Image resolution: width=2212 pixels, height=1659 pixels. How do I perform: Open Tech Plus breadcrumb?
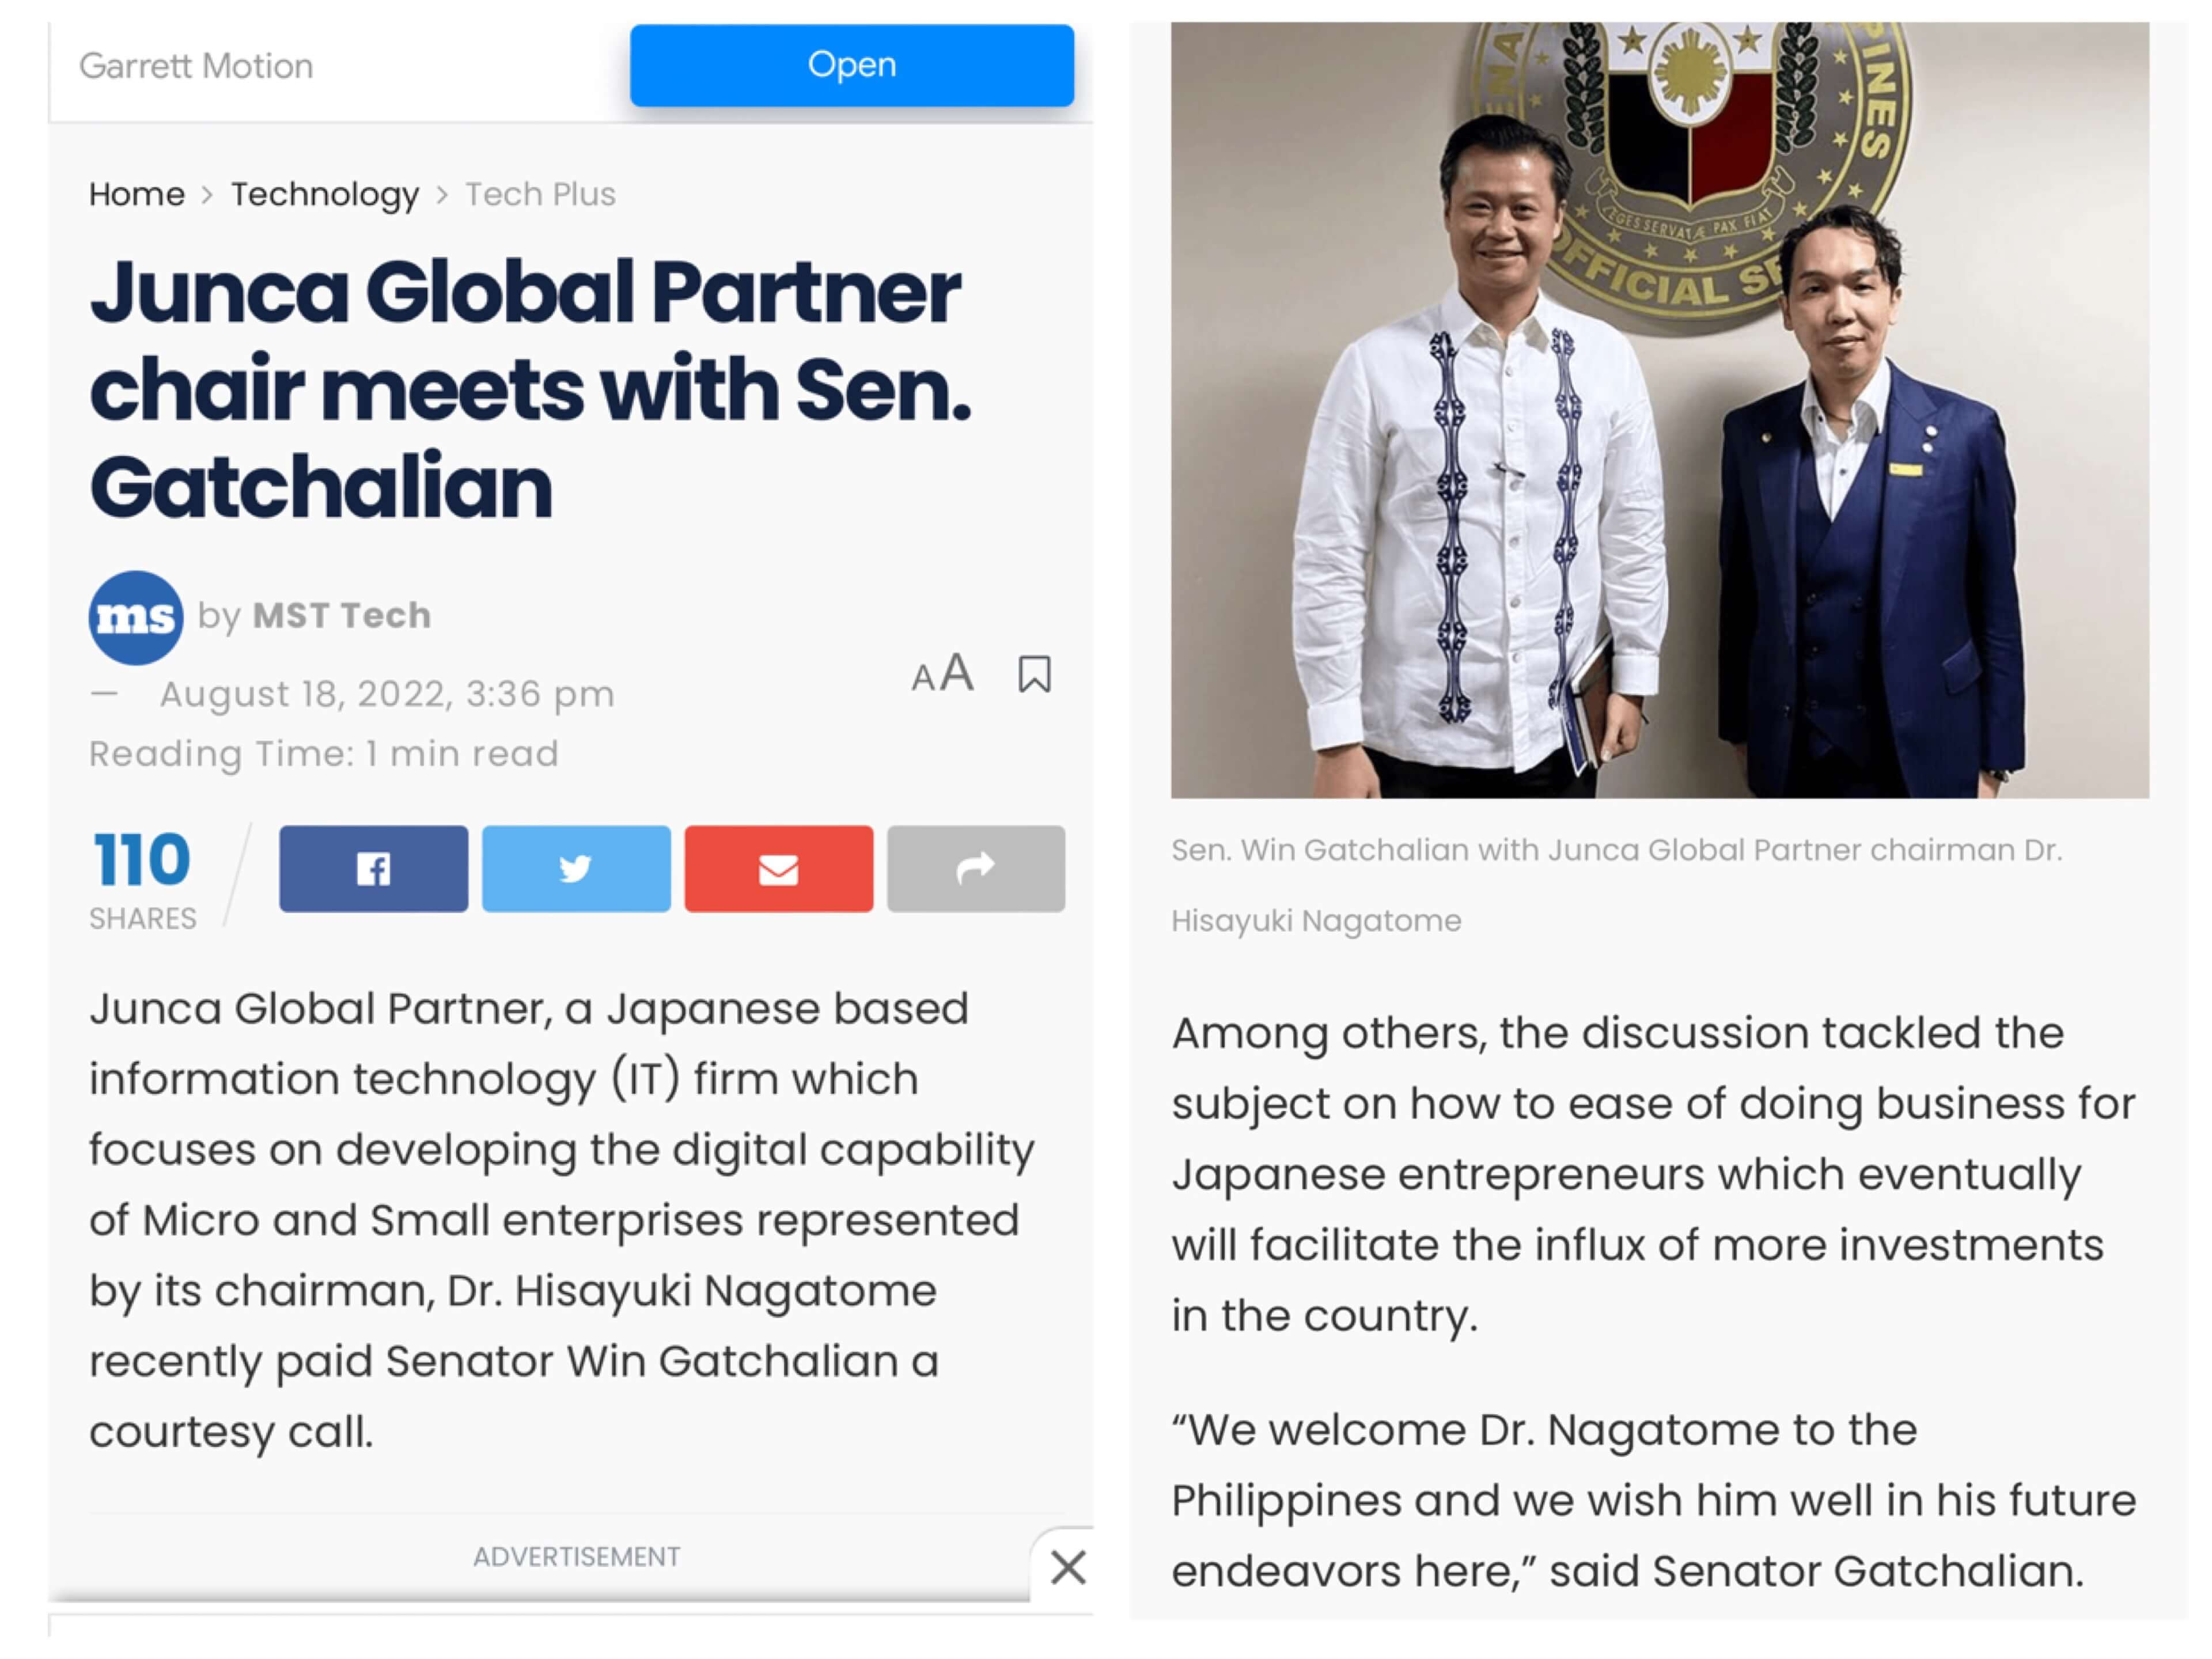coord(540,194)
